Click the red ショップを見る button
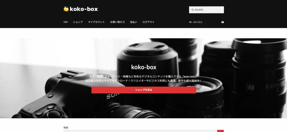The width and height of the screenshot is (287, 132). (144, 90)
